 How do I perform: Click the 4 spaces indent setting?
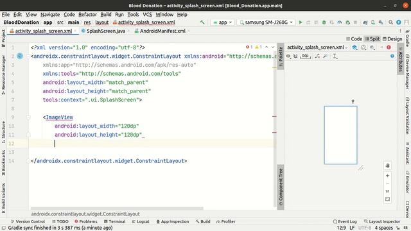click(x=384, y=228)
